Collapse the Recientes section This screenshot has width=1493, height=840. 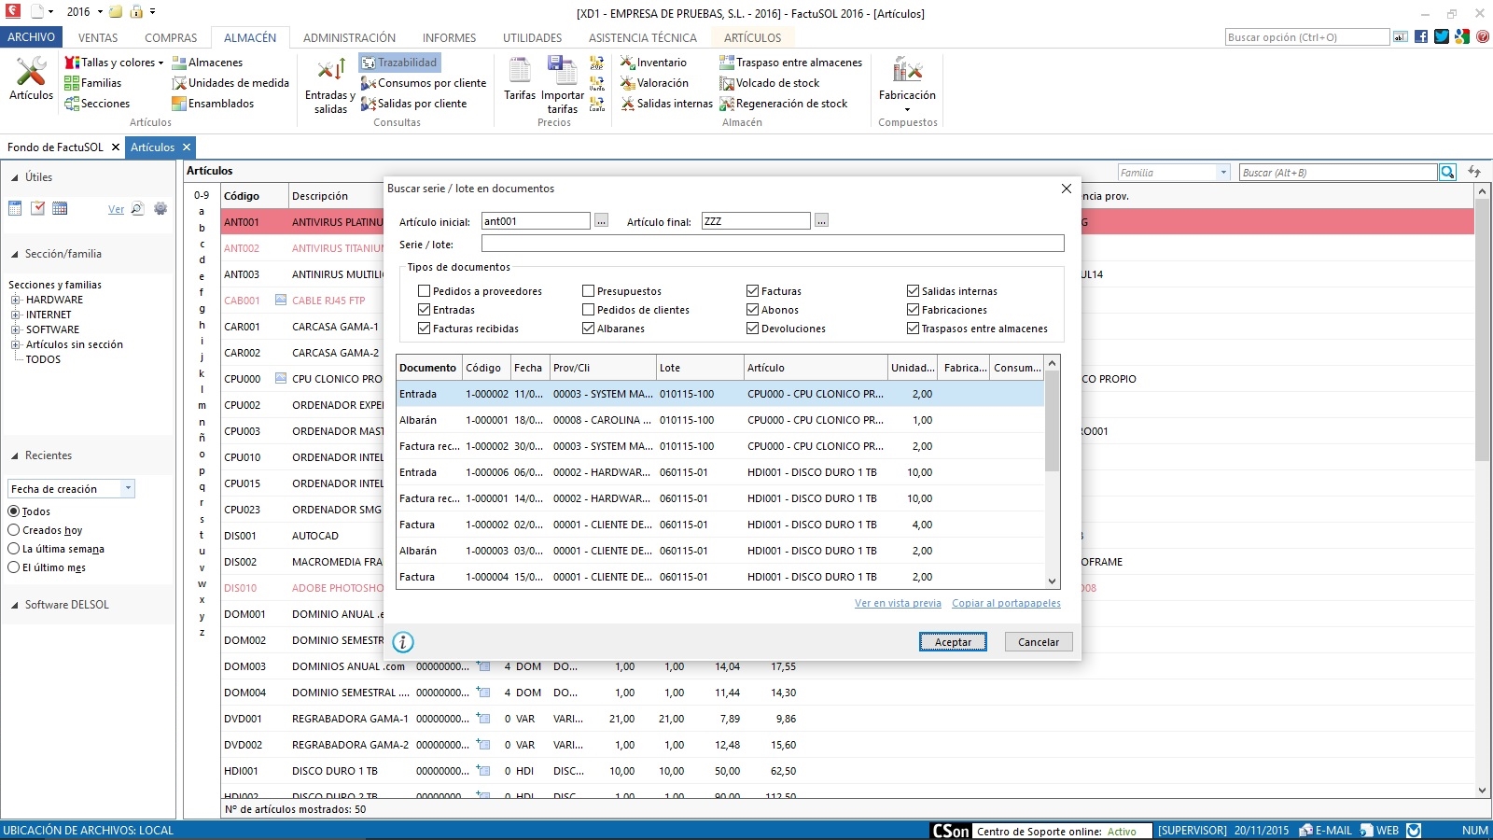click(x=15, y=455)
